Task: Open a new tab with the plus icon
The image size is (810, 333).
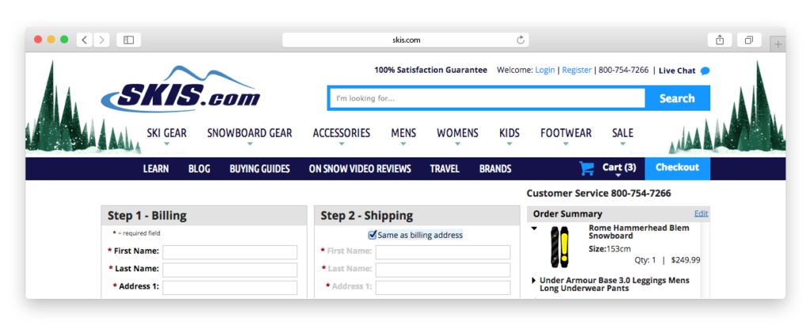Action: [x=778, y=44]
